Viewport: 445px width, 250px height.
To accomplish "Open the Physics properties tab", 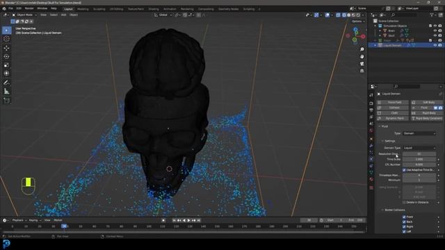I will click(371, 159).
